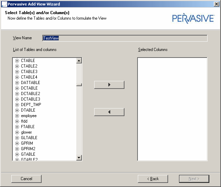Screen dimensions: 221x187
Task: Click inside the Selected Columns list box
Action: pos(172,109)
